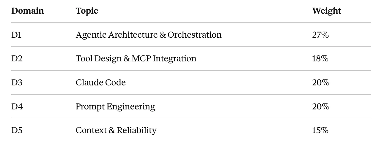The height and width of the screenshot is (153, 390).
Task: Select the D5 domain cell
Action: pyautogui.click(x=17, y=130)
